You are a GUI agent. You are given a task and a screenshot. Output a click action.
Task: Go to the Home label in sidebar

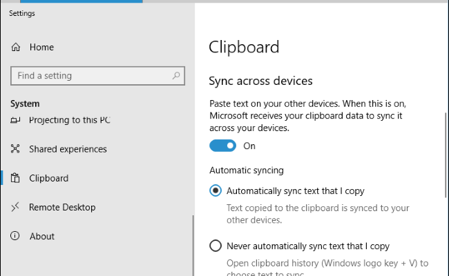click(x=41, y=48)
